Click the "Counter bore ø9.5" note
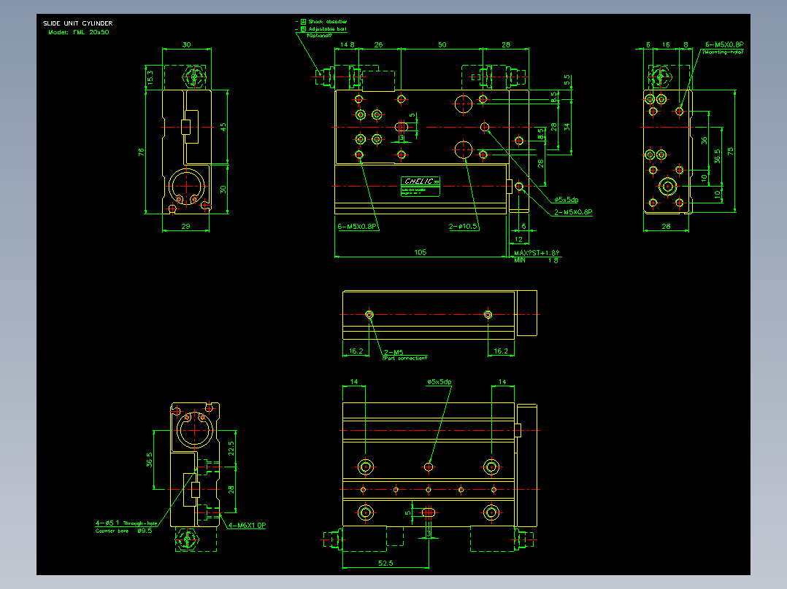The image size is (787, 589). [124, 531]
